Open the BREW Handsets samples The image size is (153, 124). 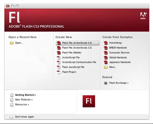point(118,48)
